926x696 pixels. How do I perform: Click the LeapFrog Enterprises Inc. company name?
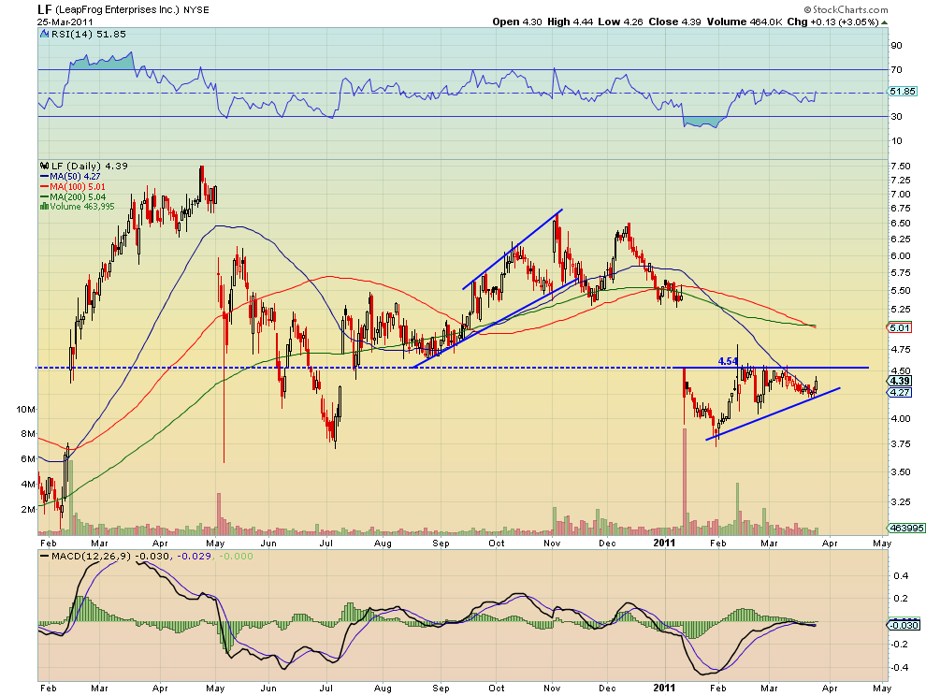116,10
